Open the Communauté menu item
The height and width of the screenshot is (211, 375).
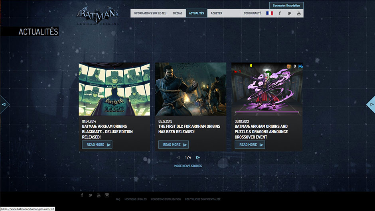253,14
